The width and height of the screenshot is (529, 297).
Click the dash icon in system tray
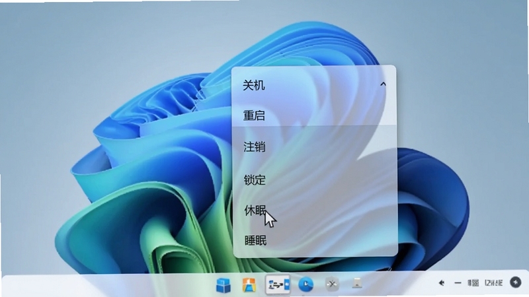click(x=458, y=283)
